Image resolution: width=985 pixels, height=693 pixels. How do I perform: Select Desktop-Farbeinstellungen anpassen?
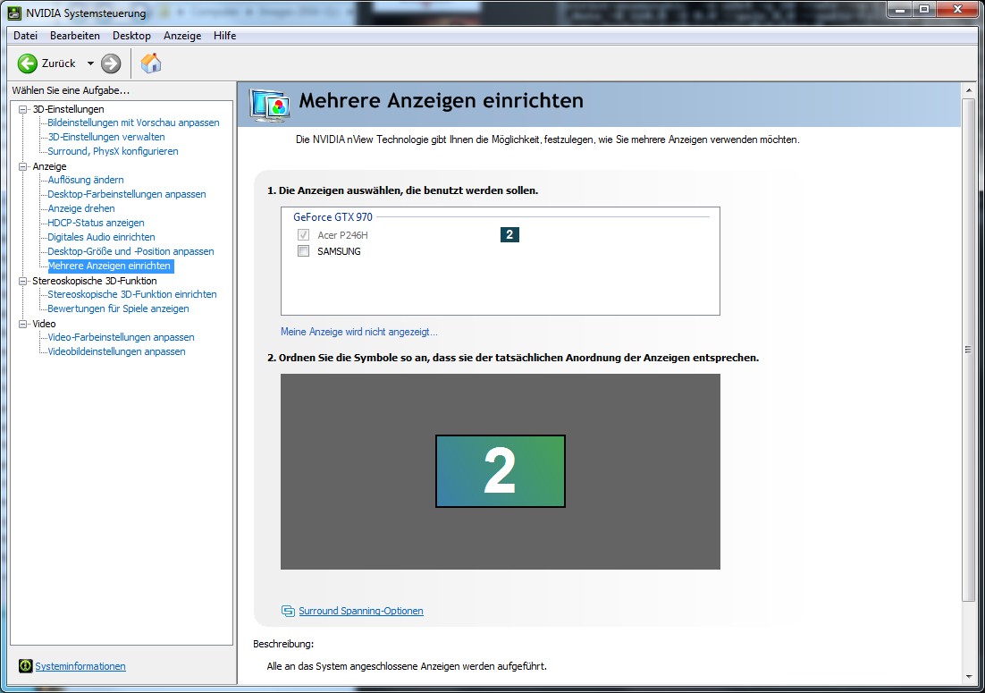[127, 194]
